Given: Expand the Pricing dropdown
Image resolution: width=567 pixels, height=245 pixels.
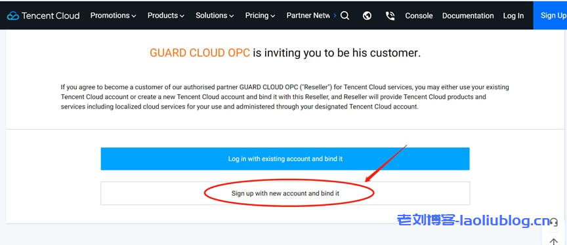Looking at the screenshot, I should tap(260, 16).
